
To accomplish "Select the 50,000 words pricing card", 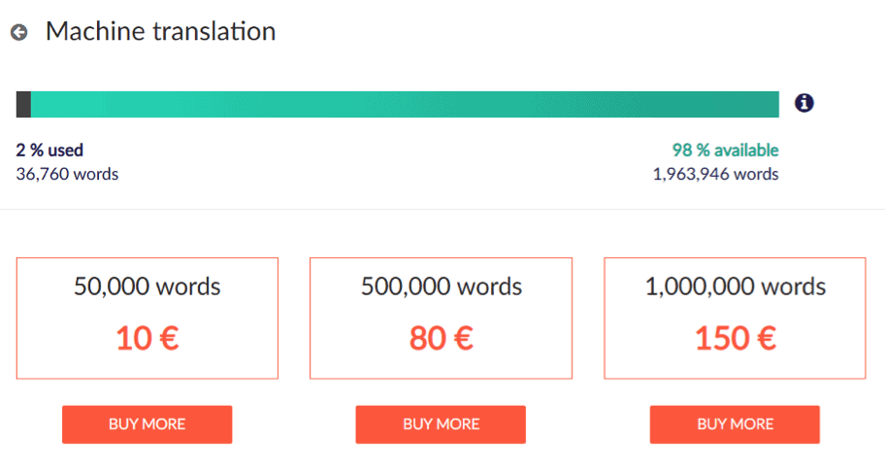I will click(147, 318).
